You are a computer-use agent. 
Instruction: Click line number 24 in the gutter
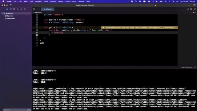tap(37, 33)
